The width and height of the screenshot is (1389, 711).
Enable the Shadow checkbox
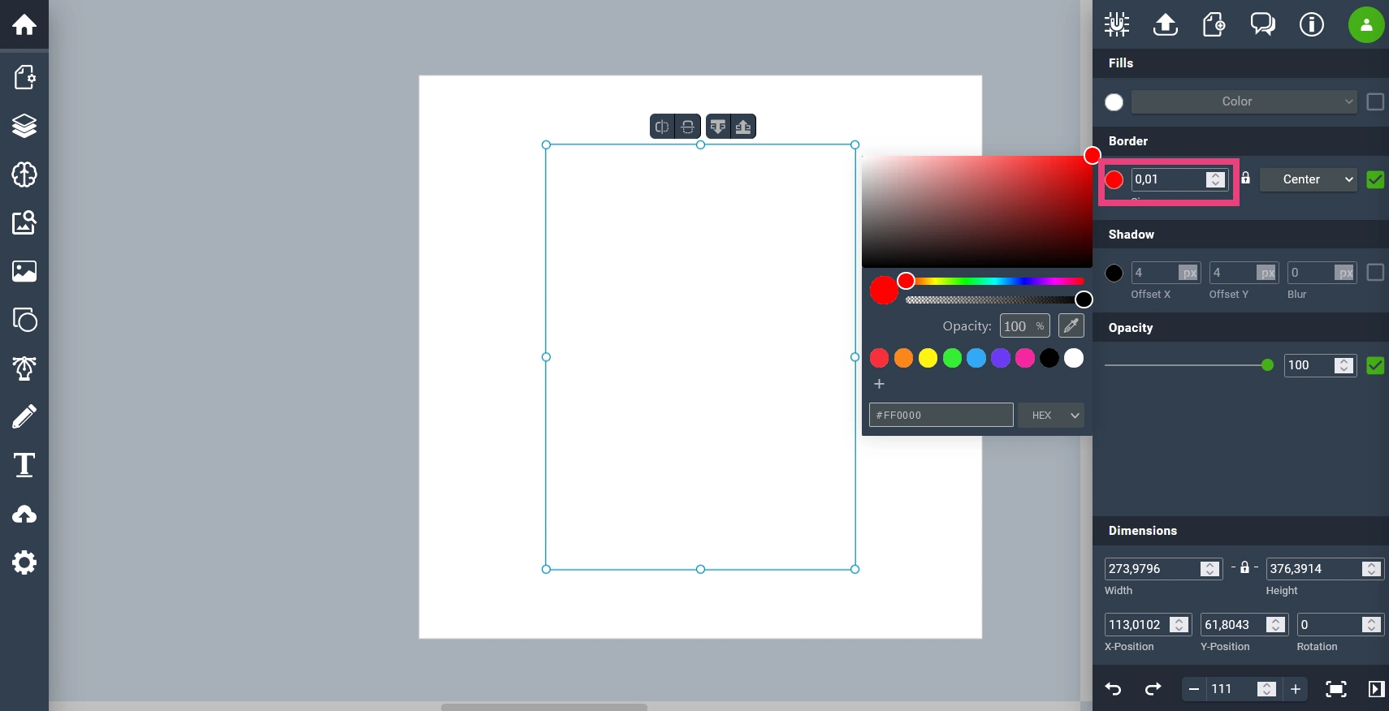pos(1375,273)
